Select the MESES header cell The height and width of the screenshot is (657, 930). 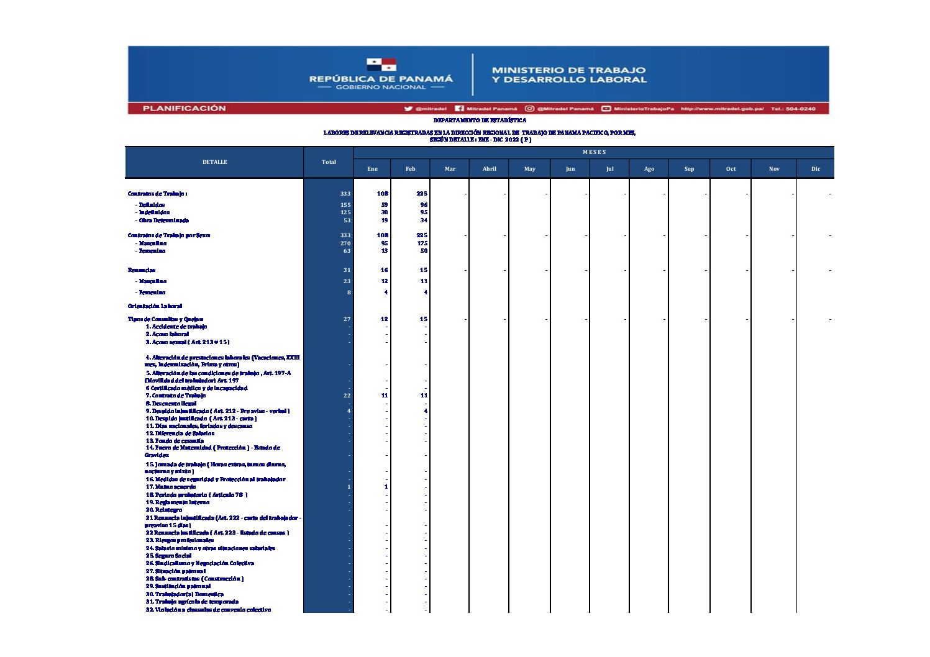(x=594, y=152)
